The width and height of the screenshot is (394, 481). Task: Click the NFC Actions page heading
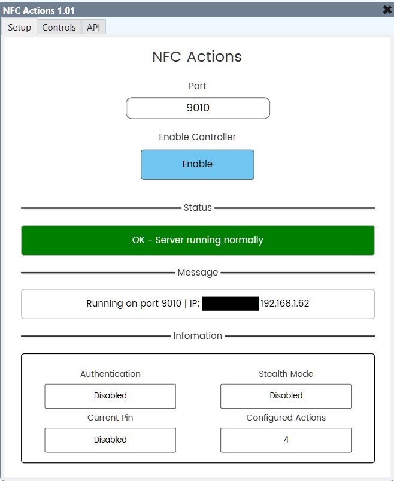point(198,56)
